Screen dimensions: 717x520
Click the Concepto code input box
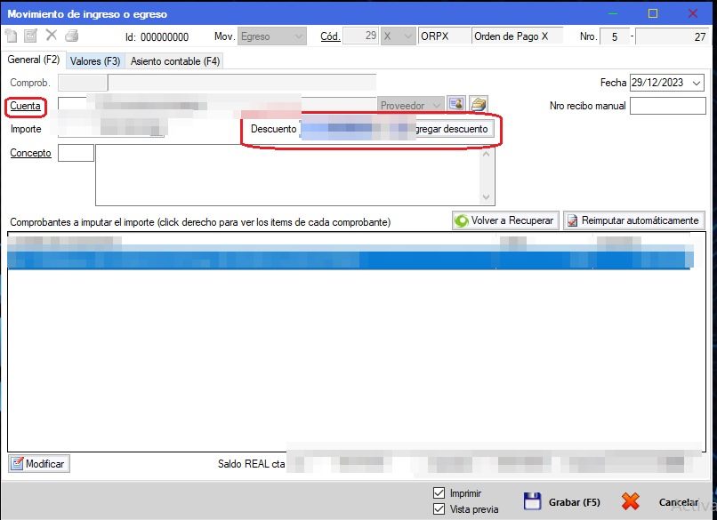pos(76,153)
